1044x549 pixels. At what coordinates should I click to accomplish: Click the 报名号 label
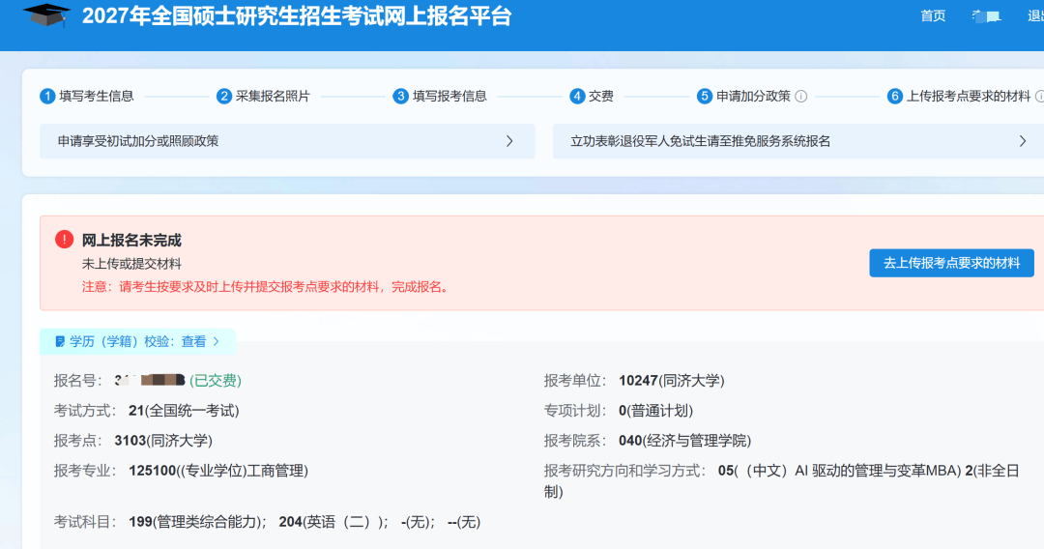point(78,381)
